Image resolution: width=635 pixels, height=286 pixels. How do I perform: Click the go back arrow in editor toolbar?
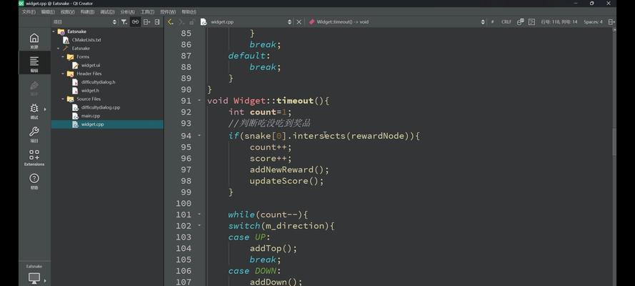click(x=170, y=22)
